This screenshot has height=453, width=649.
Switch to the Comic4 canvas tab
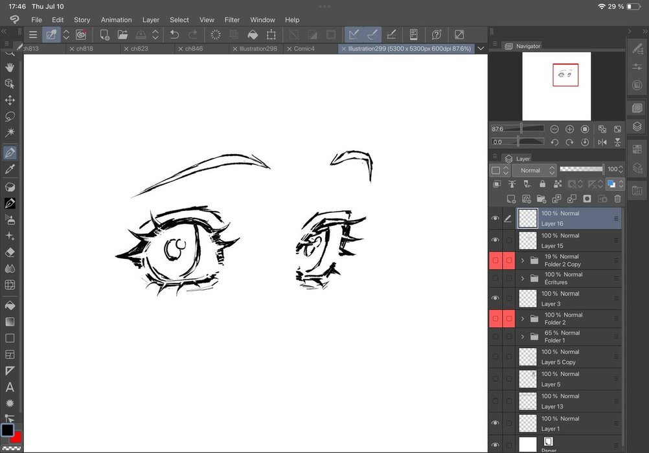click(304, 49)
